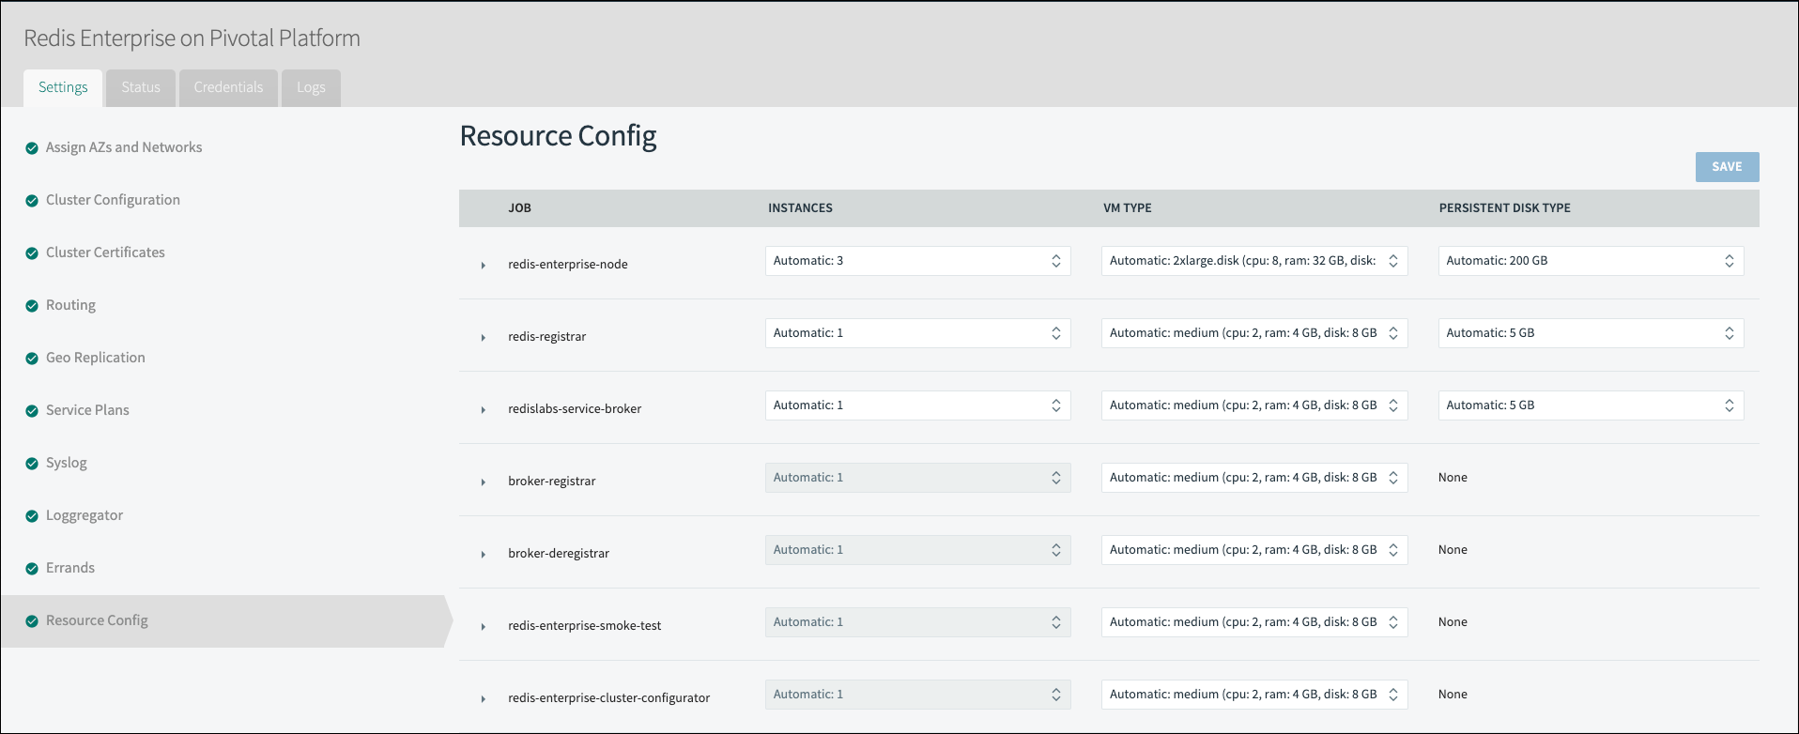Open persistent disk dropdown for redislabs-service-broker
This screenshot has height=734, width=1799.
pyautogui.click(x=1590, y=405)
